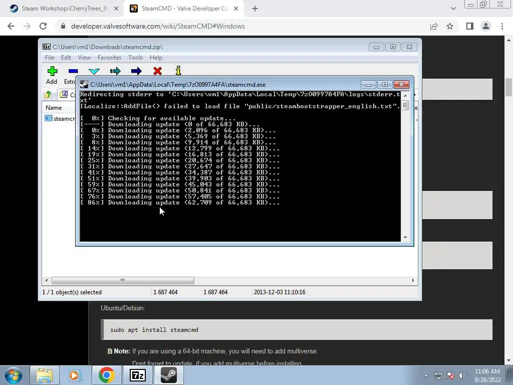
Task: Bookmark this page with star icon
Action: point(450,26)
